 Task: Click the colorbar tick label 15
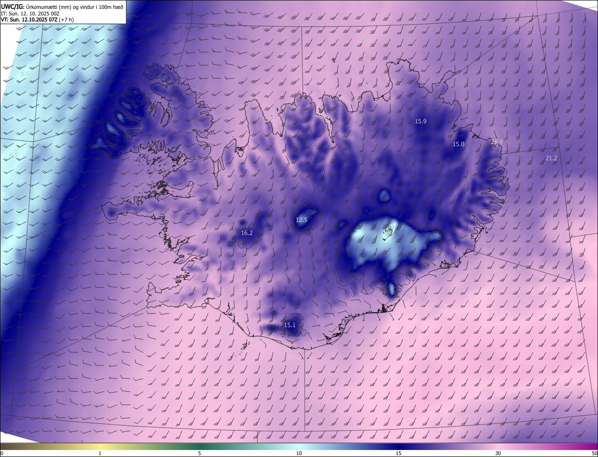click(x=399, y=453)
